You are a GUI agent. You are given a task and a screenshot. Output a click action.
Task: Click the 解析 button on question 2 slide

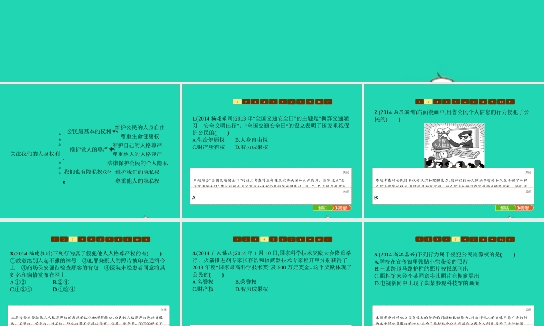(x=505, y=208)
